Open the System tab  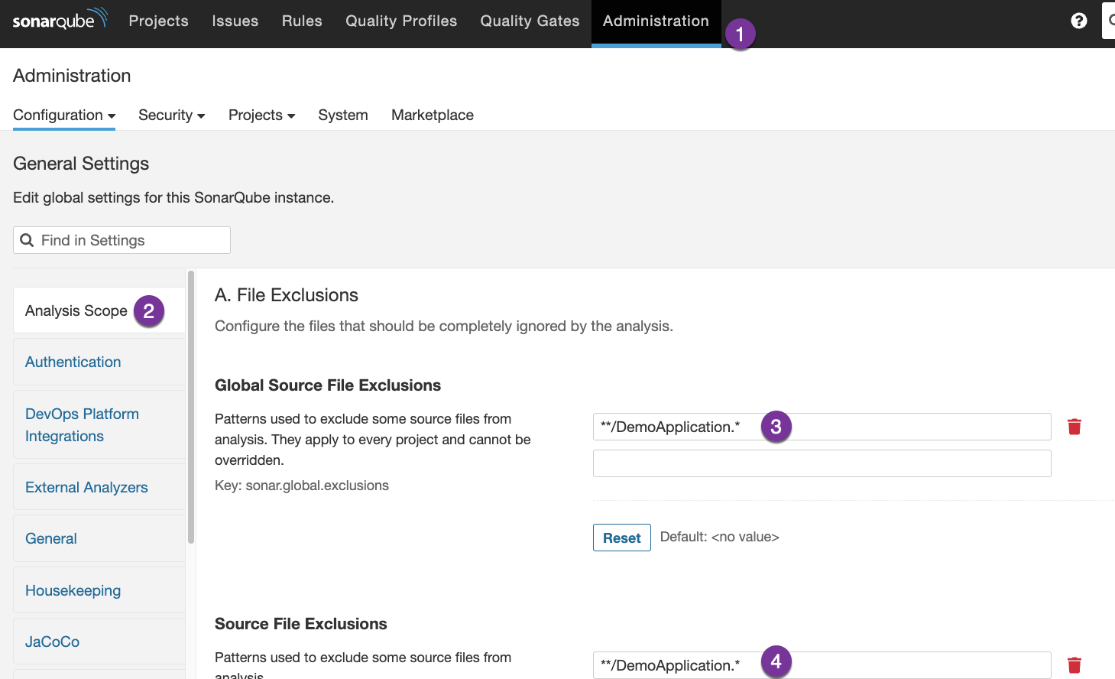[x=343, y=115]
